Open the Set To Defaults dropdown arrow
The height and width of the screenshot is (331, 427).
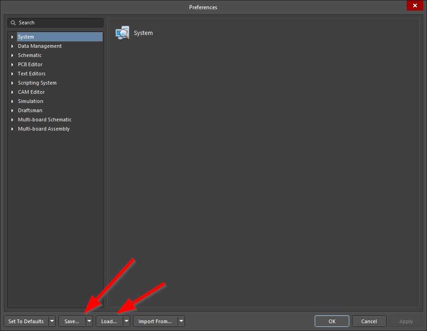point(52,321)
